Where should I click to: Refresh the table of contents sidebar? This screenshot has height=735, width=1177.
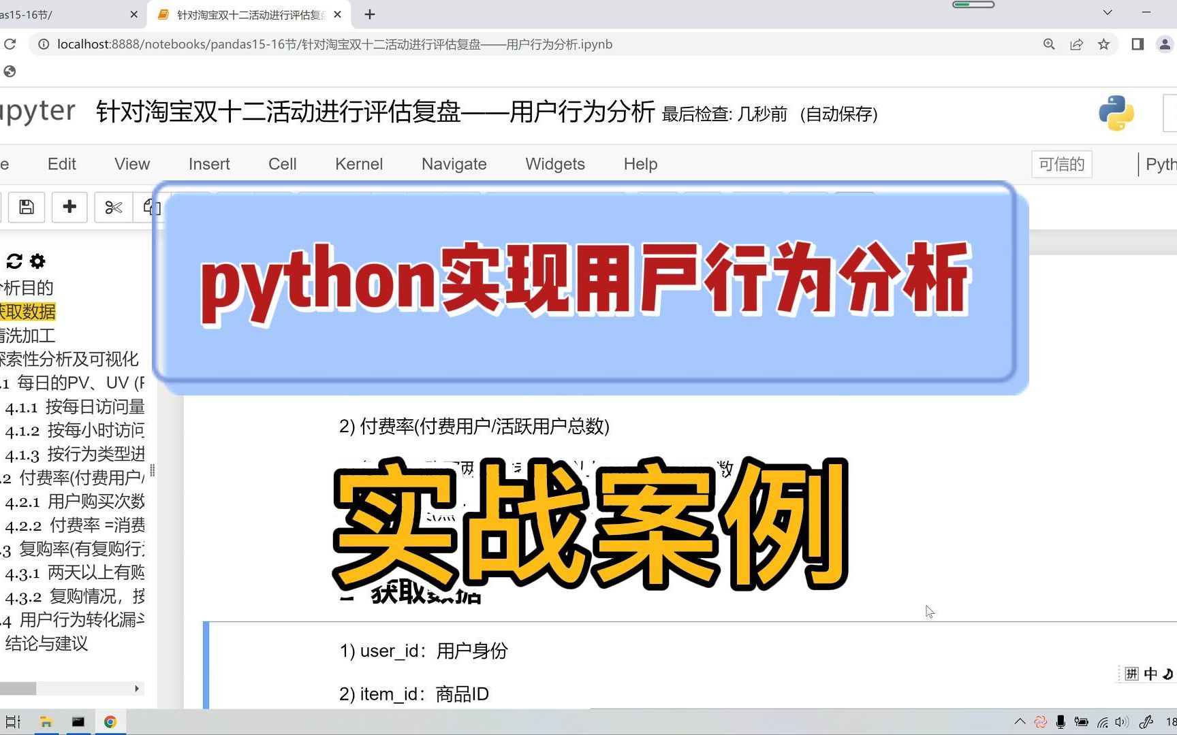[14, 261]
